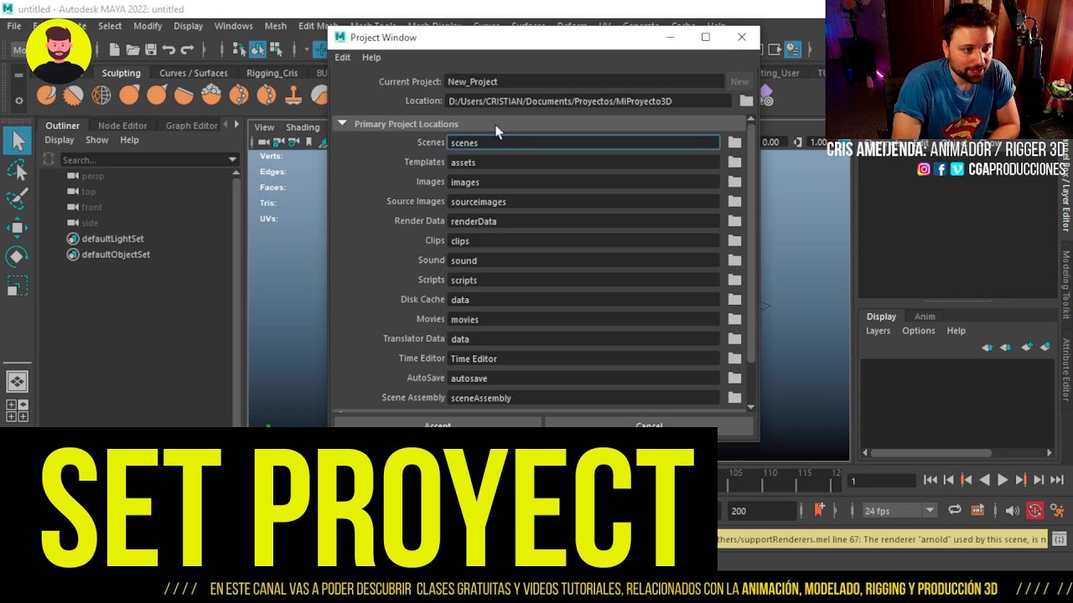This screenshot has width=1073, height=603.
Task: Click the Scenes folder name field
Action: tap(583, 142)
